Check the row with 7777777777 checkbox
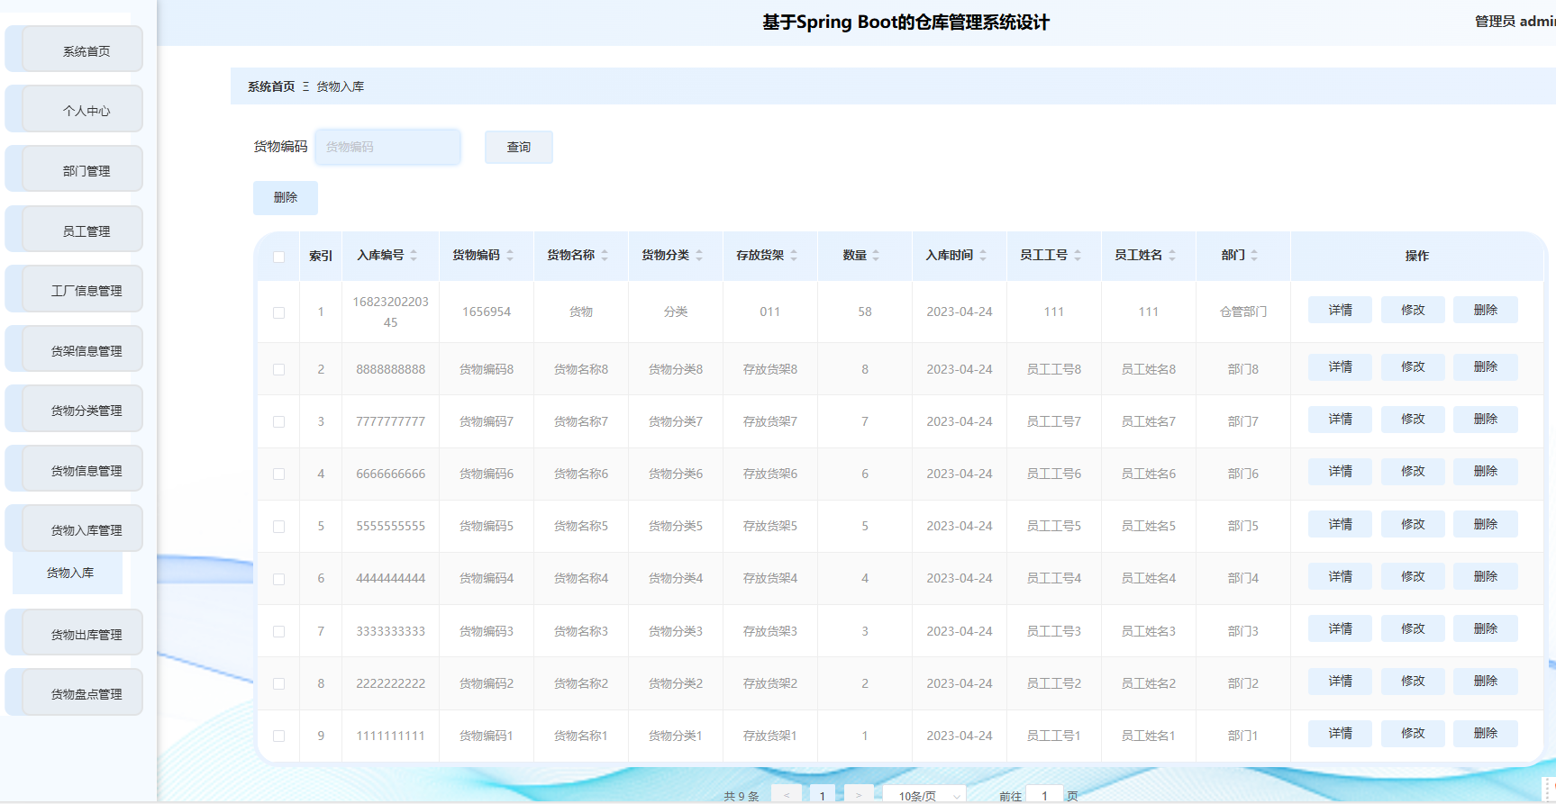The image size is (1556, 804). click(279, 421)
